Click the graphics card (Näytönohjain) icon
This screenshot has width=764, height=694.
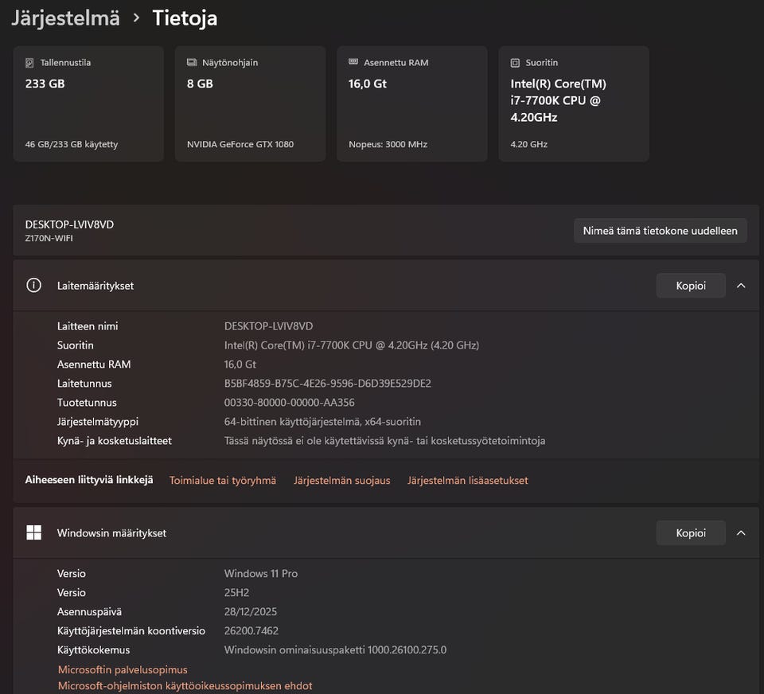192,62
